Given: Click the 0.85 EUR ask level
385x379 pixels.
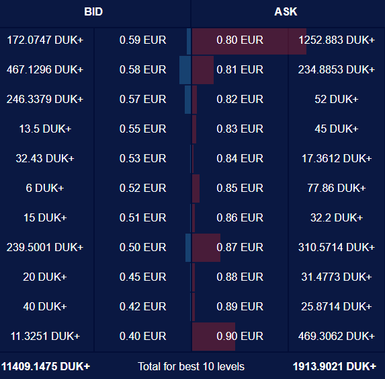Looking at the screenshot, I should (240, 188).
